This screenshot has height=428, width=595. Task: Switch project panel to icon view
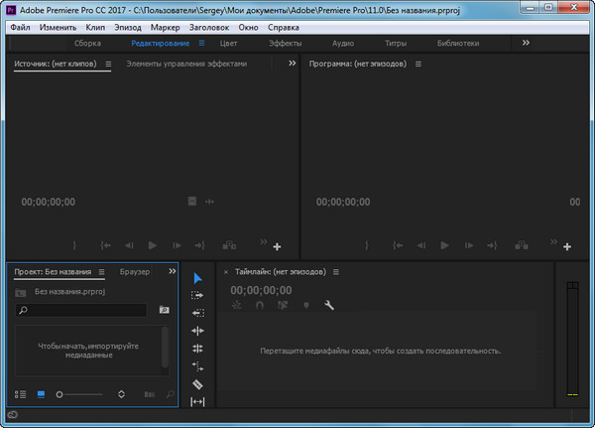coord(41,394)
